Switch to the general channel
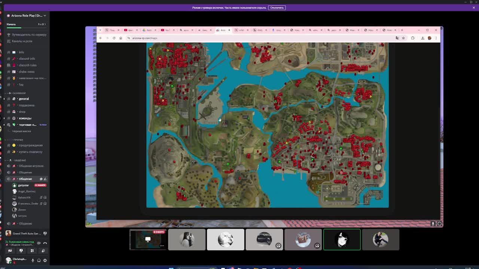 [x=26, y=99]
